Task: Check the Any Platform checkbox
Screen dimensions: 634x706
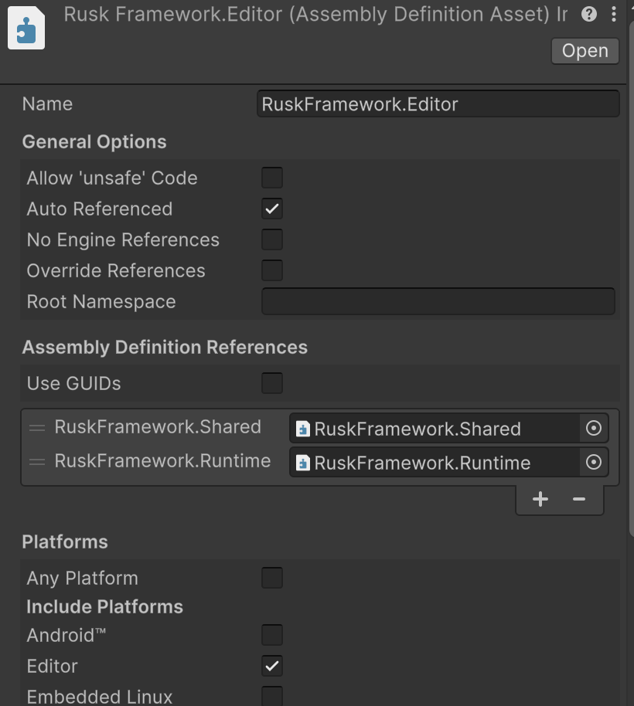Action: [272, 578]
